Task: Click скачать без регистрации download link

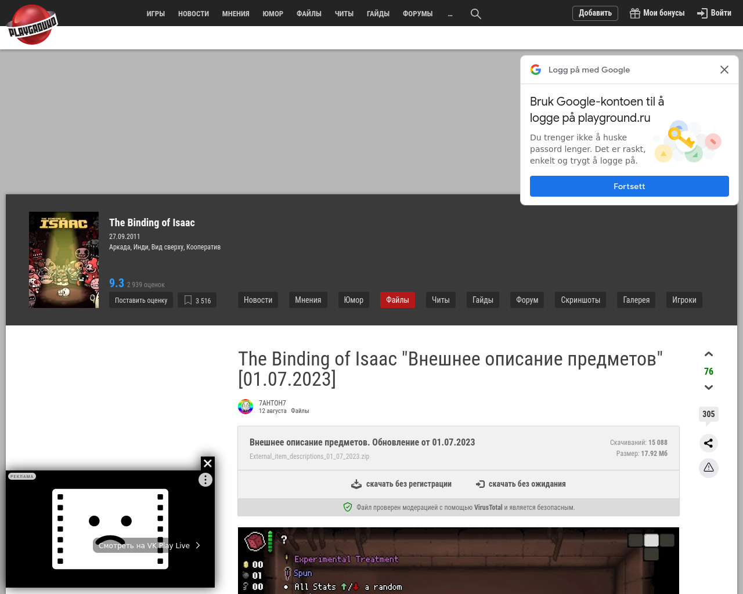Action: [401, 484]
